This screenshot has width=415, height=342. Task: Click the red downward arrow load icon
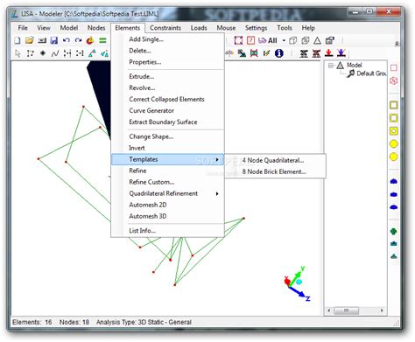[x=329, y=53]
